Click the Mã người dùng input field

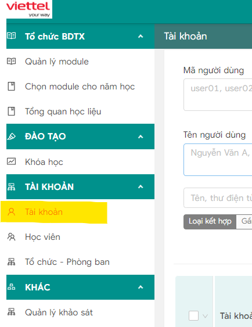coord(218,95)
